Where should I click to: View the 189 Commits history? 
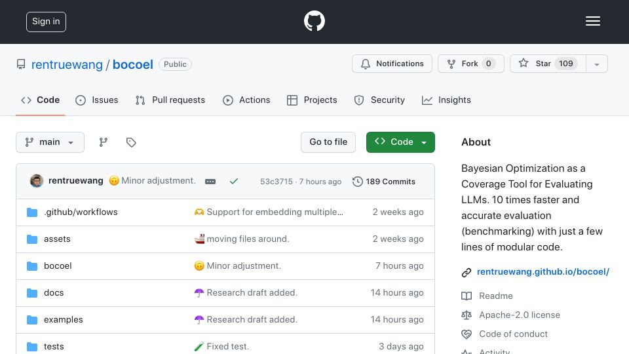(384, 182)
